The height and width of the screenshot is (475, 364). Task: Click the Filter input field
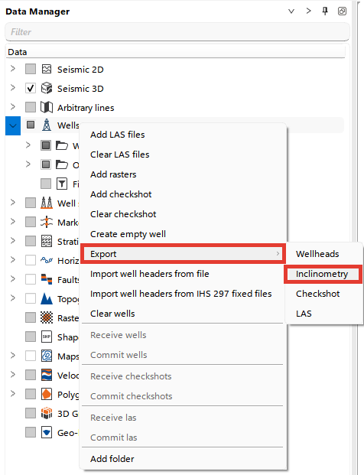177,32
